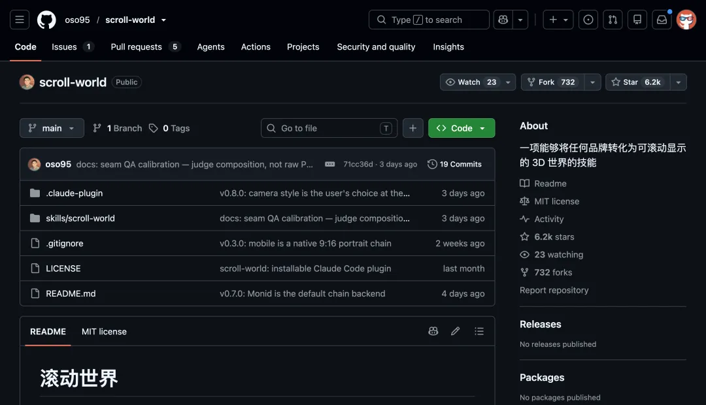Open the .claude-plugin folder
706x405 pixels.
pyautogui.click(x=75, y=193)
